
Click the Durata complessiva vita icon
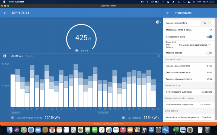tap(12, 118)
